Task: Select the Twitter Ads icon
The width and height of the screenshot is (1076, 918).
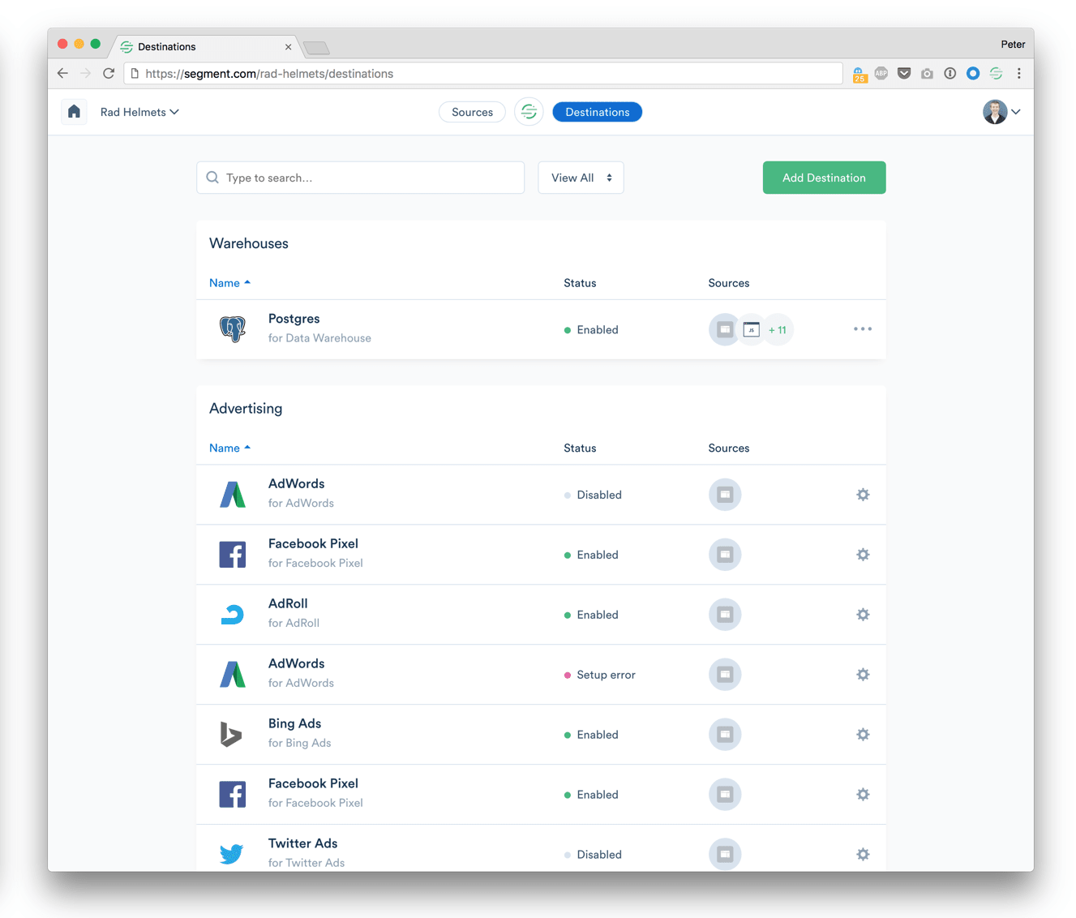Action: tap(232, 853)
